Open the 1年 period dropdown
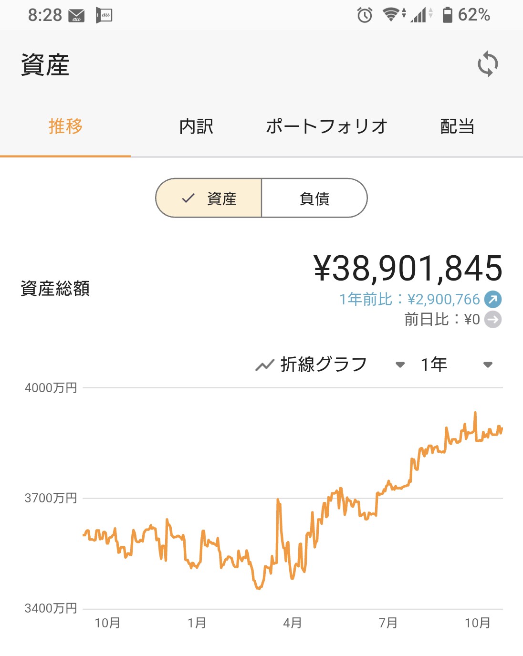The width and height of the screenshot is (523, 656). point(487,365)
